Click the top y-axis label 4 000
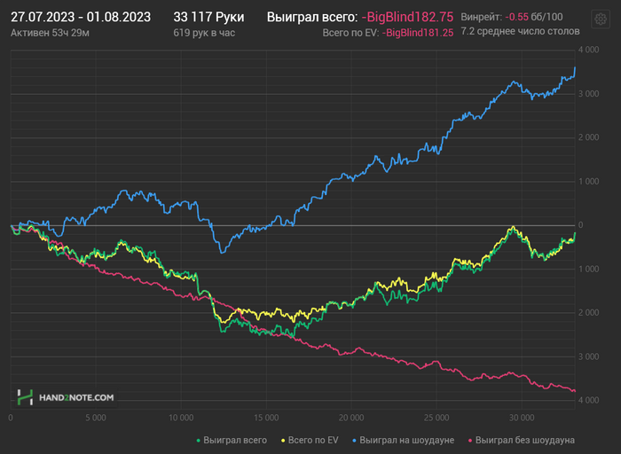The width and height of the screenshot is (621, 454). (x=588, y=50)
